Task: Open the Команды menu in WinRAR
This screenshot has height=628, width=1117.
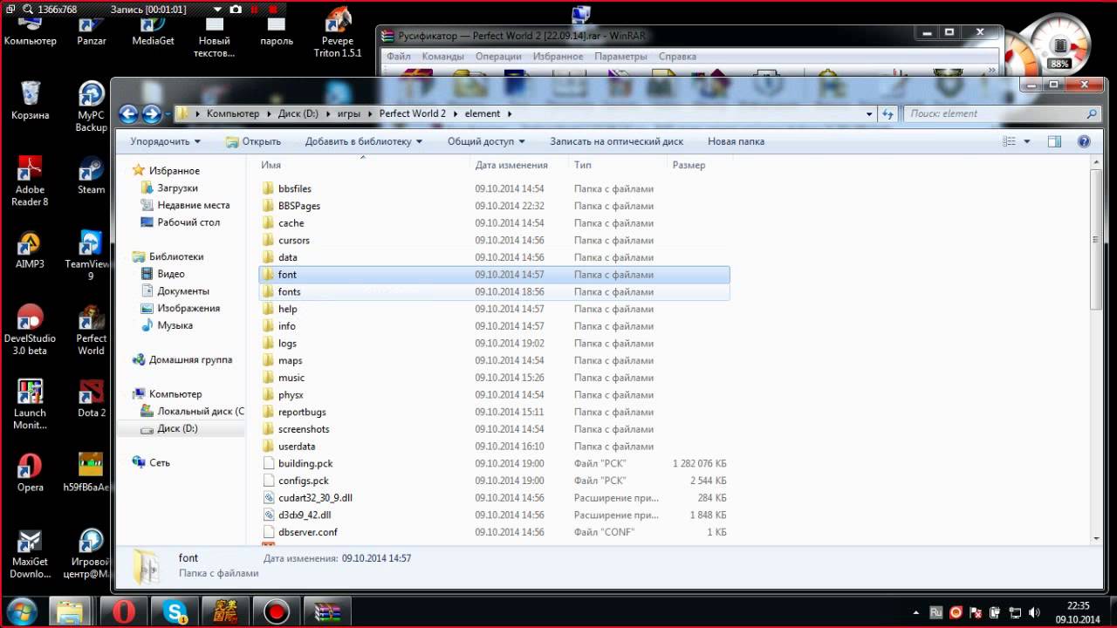Action: pos(442,57)
